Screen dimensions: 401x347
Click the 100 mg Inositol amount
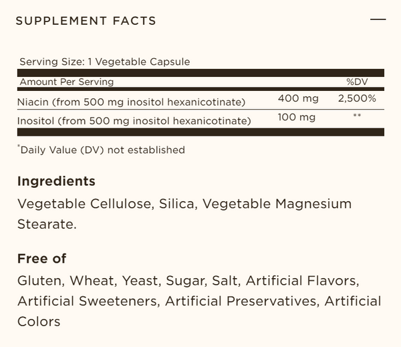(297, 118)
